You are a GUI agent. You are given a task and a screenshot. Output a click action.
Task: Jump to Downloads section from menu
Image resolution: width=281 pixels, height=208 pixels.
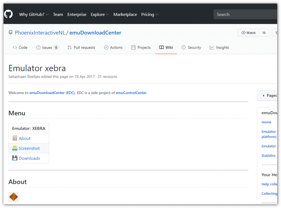click(x=29, y=158)
